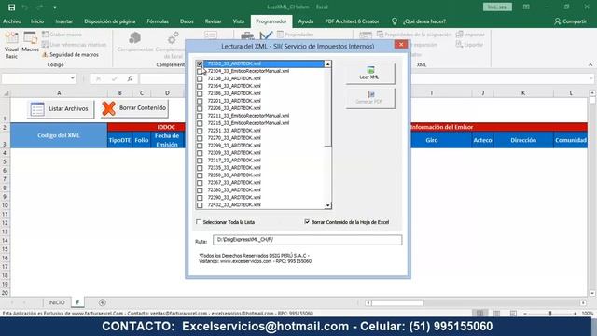Open the Ayuda tab
The image size is (597, 336).
tap(306, 21)
